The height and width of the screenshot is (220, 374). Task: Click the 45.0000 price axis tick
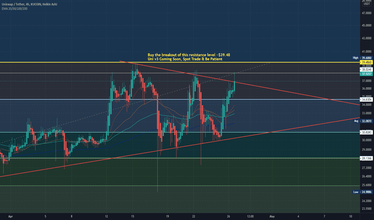tap(367, 26)
